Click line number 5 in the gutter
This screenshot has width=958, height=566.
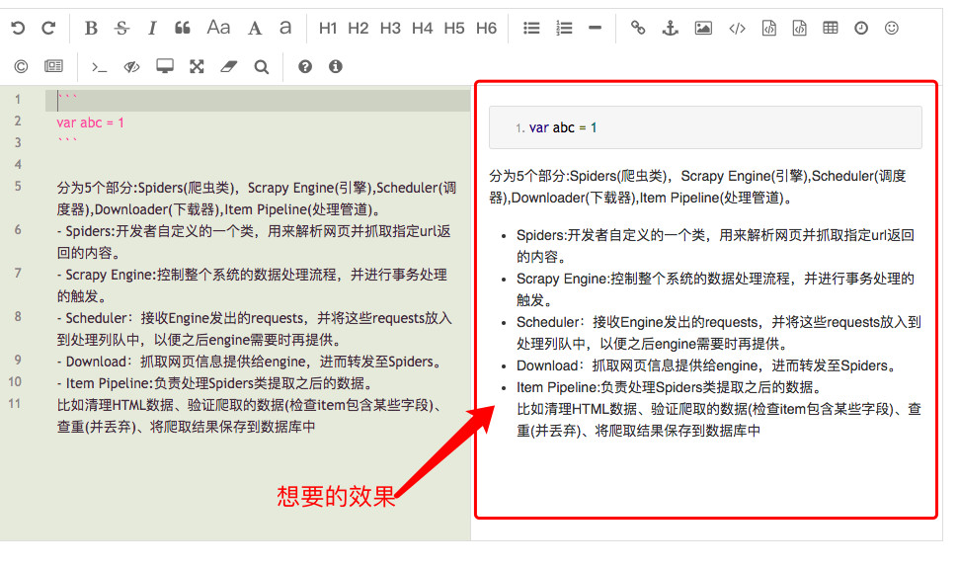tap(18, 187)
